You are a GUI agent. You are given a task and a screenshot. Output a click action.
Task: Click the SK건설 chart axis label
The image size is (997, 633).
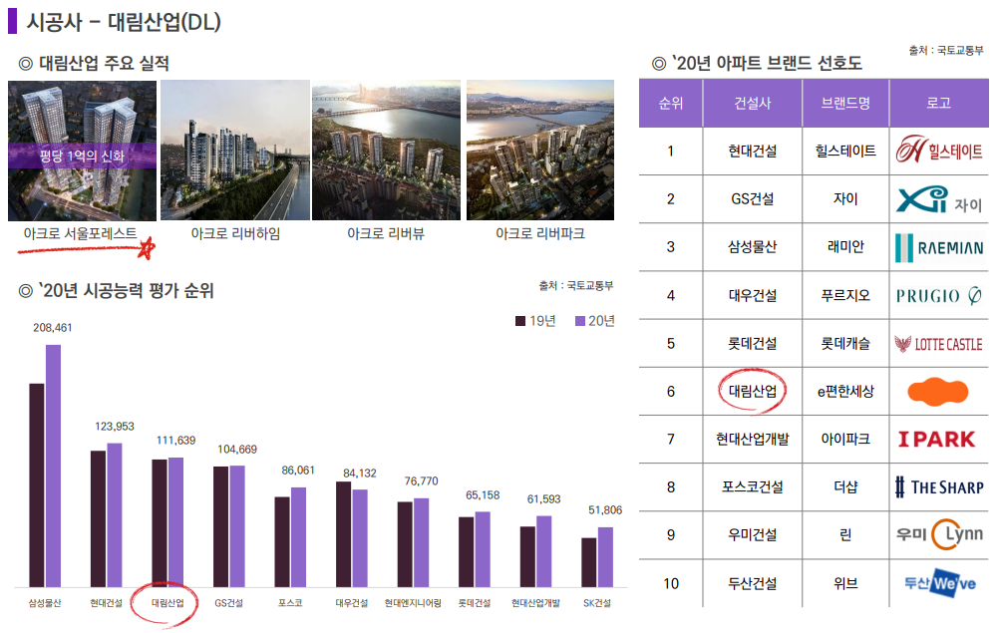[x=597, y=603]
